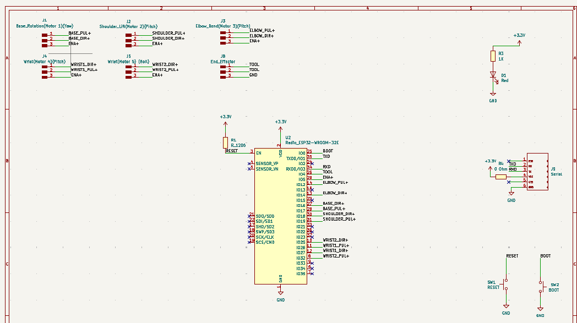Select the +3.3V power symbol next to R4
577x323 pixels.
(490, 168)
